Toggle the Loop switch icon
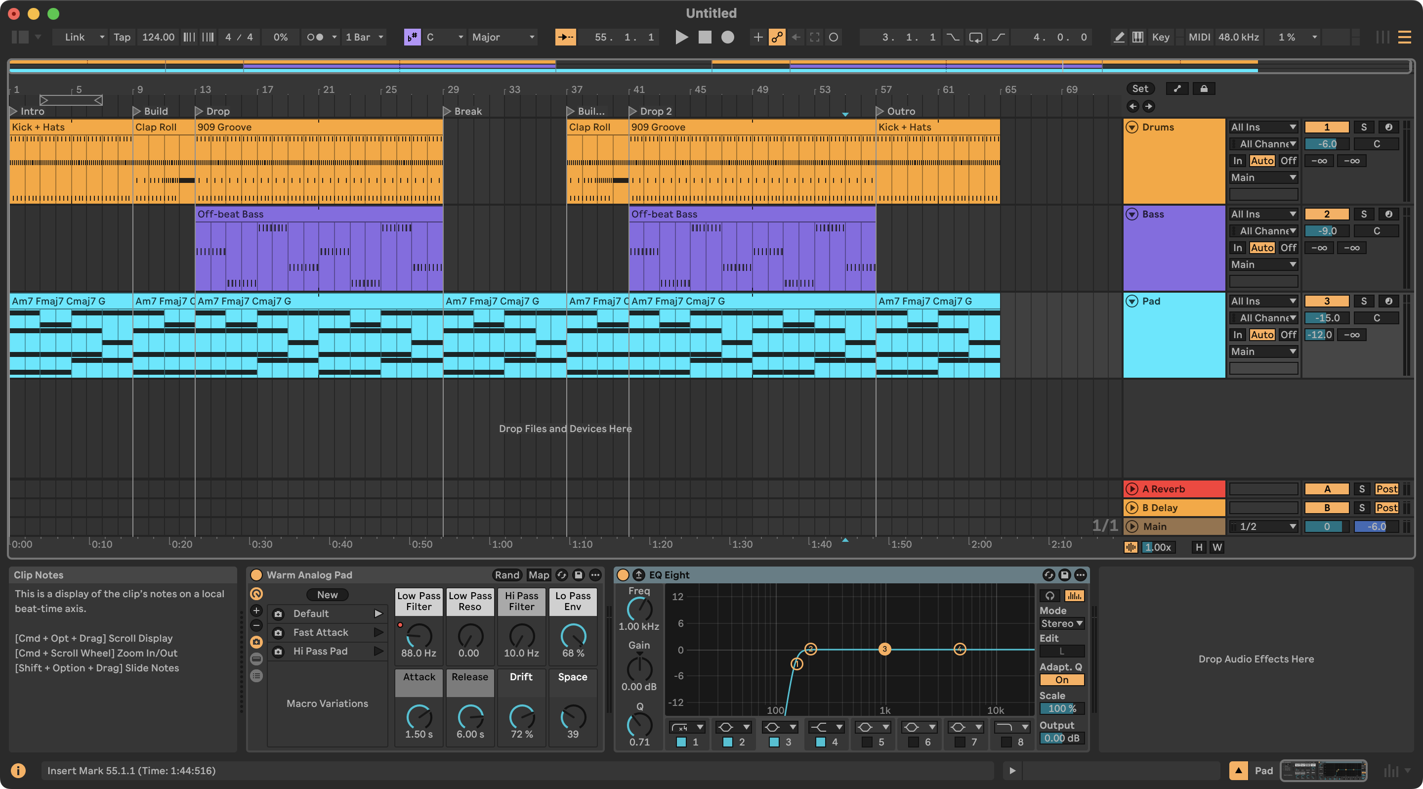The image size is (1423, 789). pos(975,37)
